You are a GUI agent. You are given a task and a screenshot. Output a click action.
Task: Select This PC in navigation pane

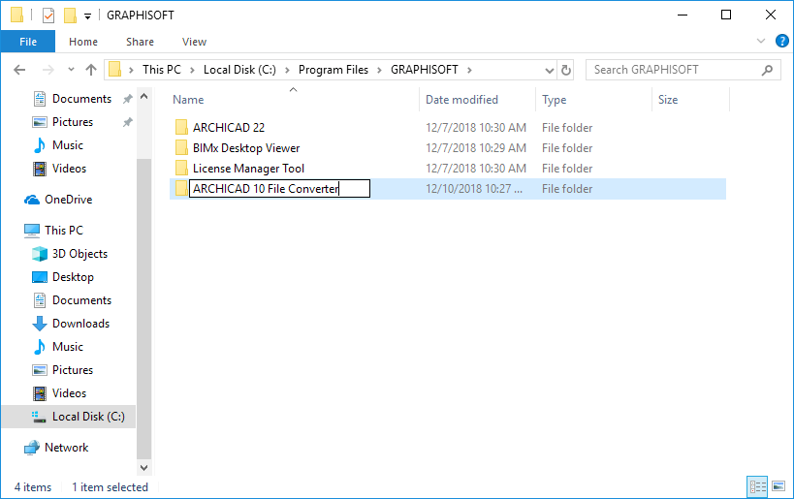63,231
